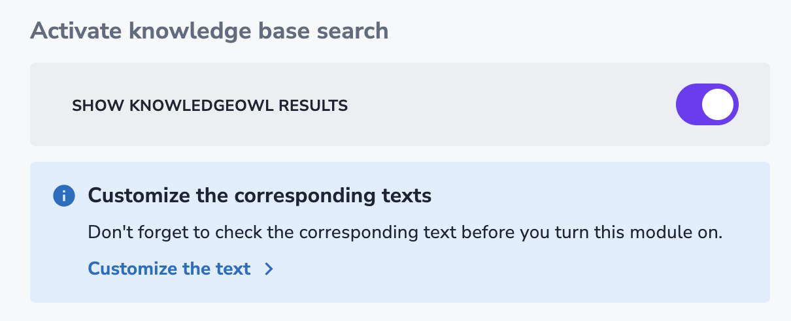Viewport: 791px width, 321px height.
Task: Click the Show KnowledgeOwl Results label
Action: [209, 105]
